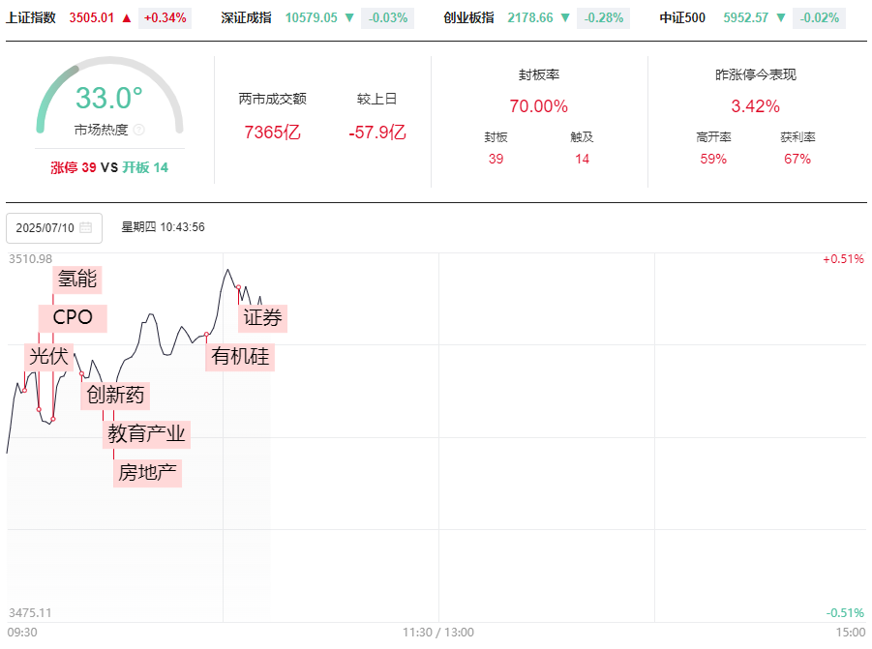Viewport: 872px width, 649px height.
Task: Open the 中证500 index quote
Action: click(682, 17)
